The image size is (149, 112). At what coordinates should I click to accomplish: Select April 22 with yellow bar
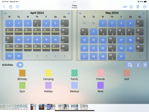9,48
